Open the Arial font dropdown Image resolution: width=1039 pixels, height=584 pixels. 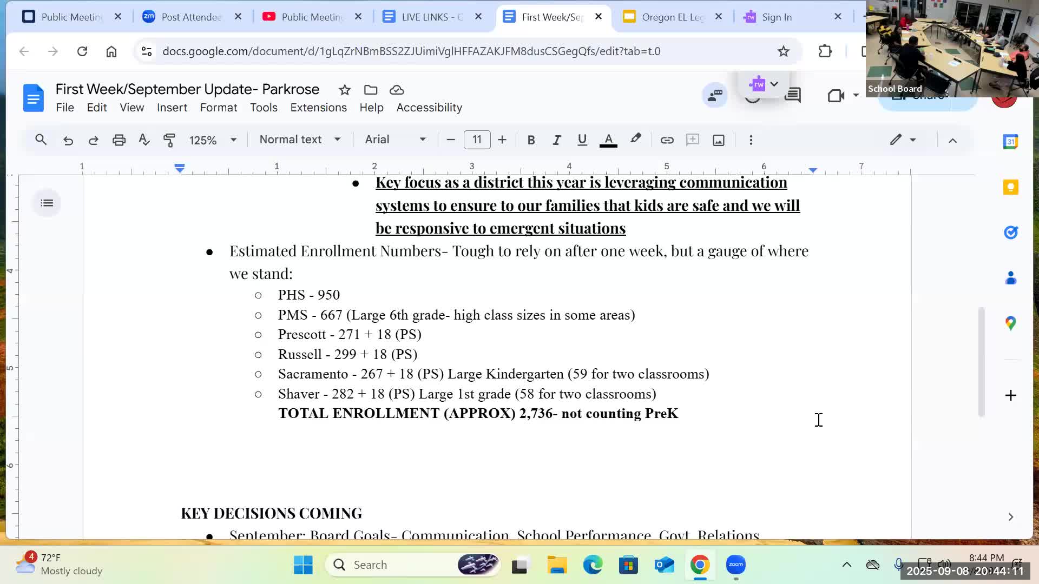[395, 140]
